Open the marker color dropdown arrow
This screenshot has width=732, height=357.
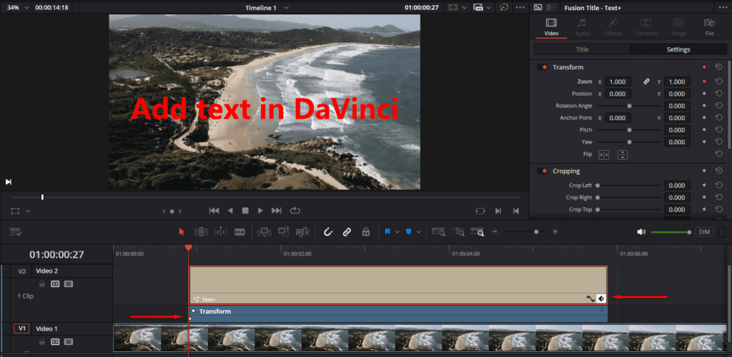419,232
